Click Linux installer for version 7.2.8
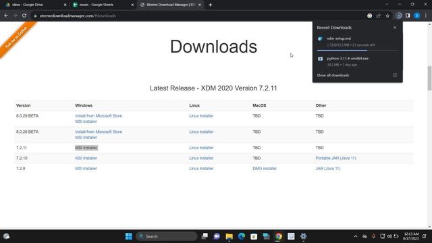 (201, 168)
